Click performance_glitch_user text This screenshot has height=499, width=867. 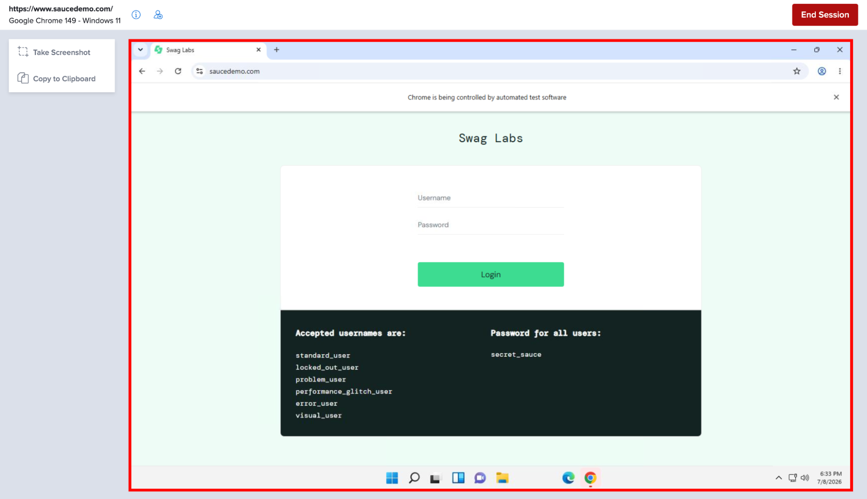pos(344,391)
